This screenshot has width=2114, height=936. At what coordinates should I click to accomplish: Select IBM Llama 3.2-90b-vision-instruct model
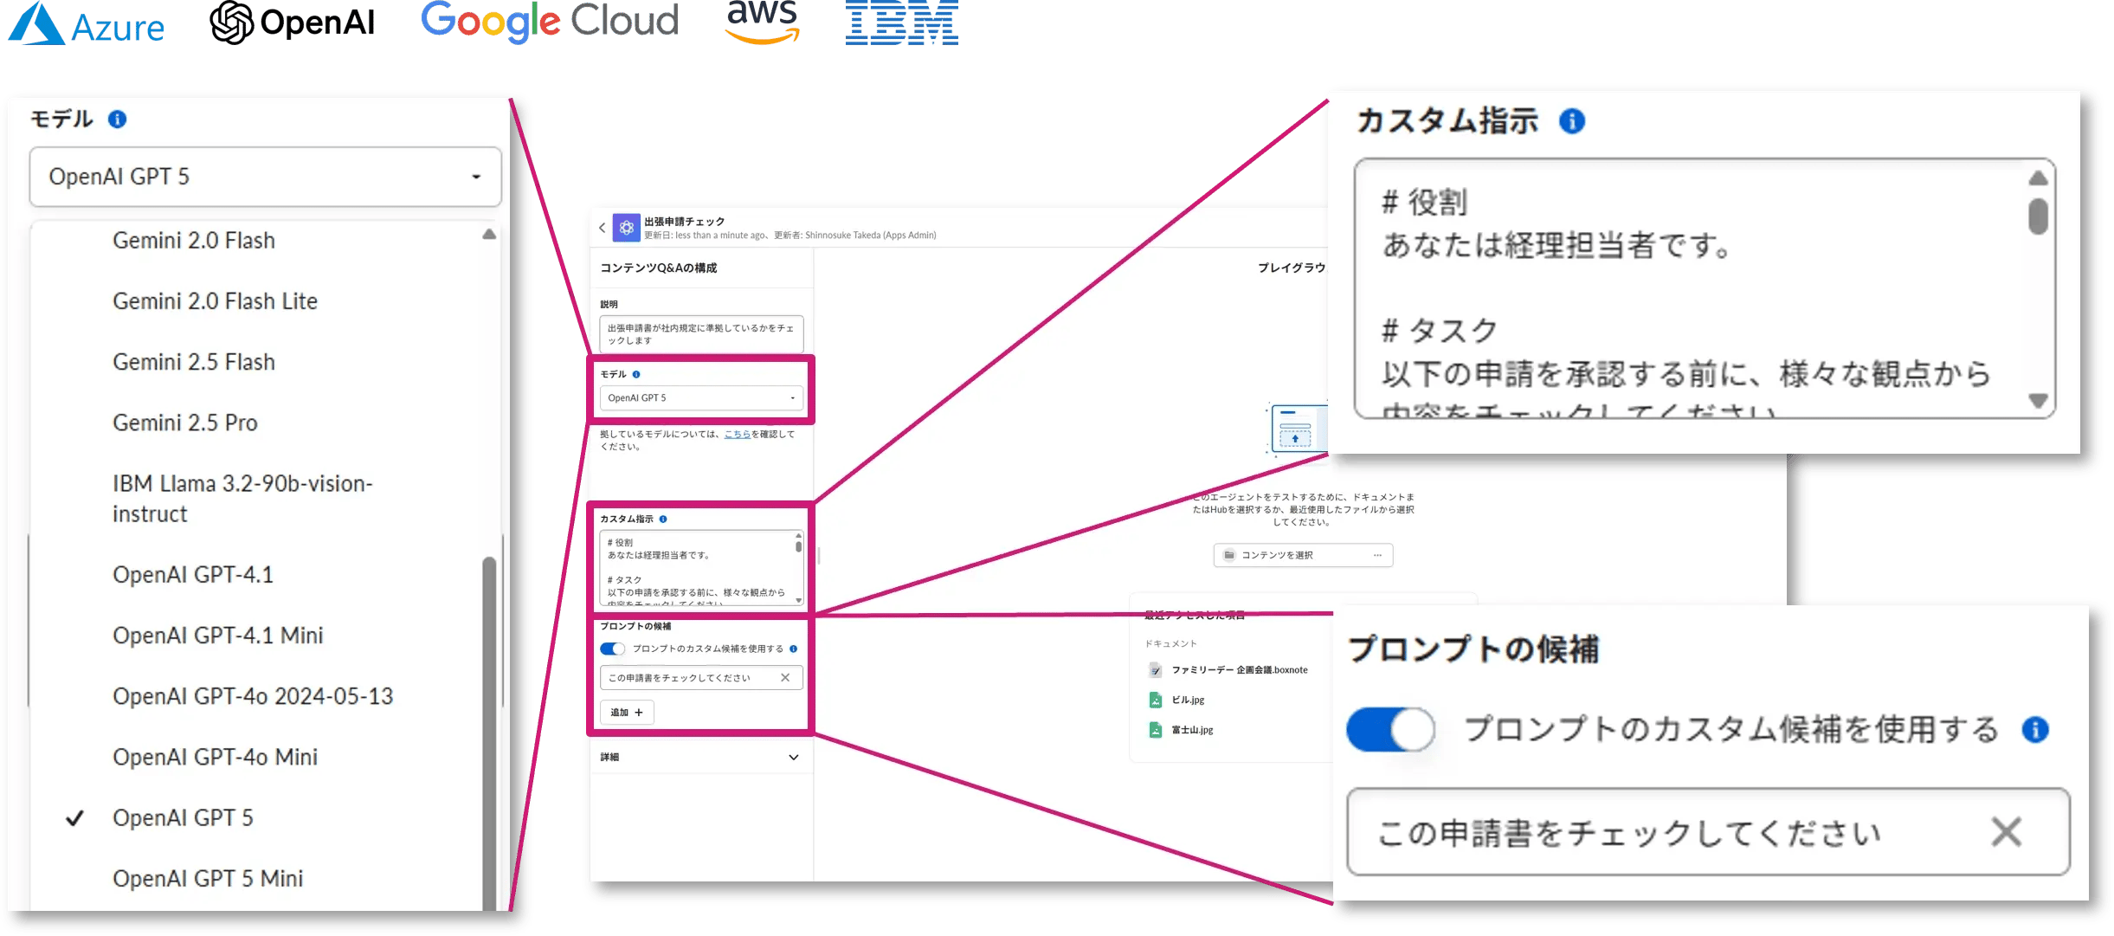(x=242, y=498)
